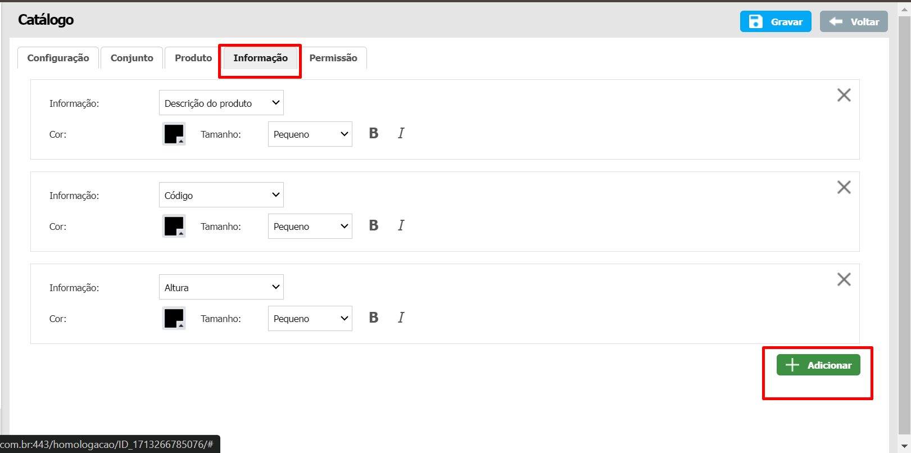Pick color swatch for Código block
The width and height of the screenshot is (911, 453).
(174, 226)
